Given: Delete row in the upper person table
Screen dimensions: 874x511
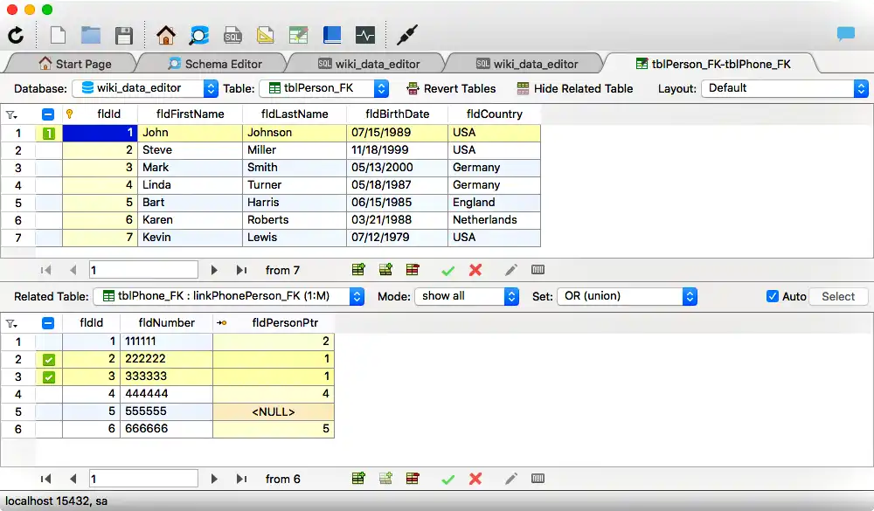Looking at the screenshot, I should 413,270.
